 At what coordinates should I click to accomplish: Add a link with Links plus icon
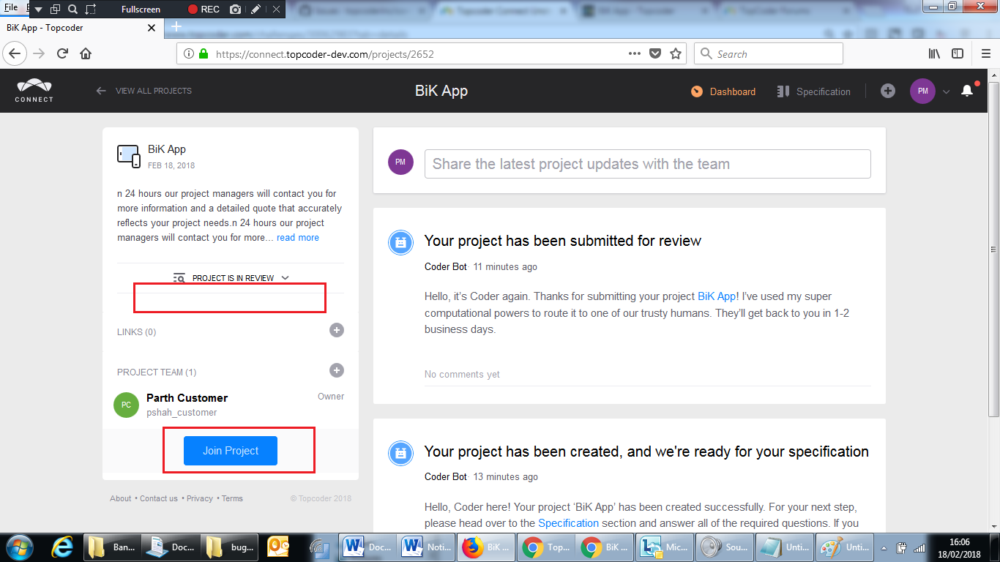click(x=337, y=330)
